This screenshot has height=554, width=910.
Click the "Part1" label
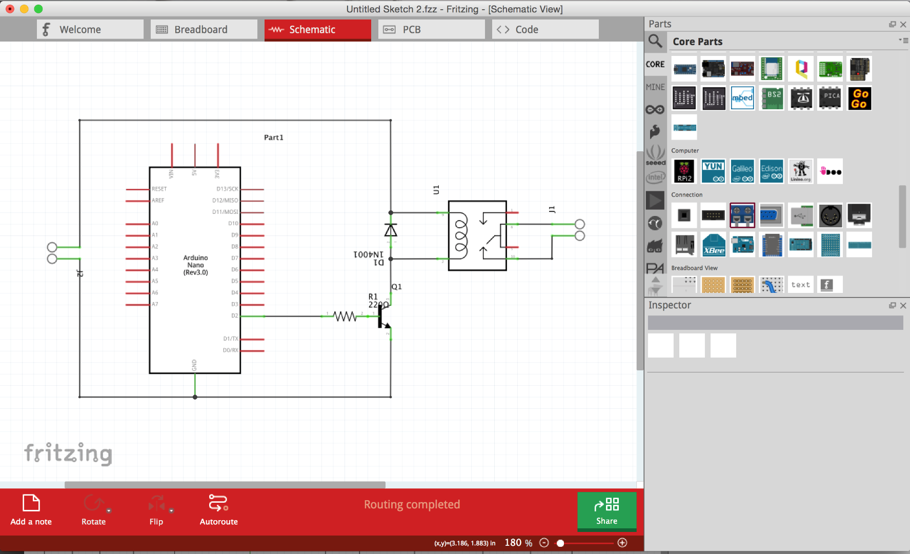coord(274,137)
